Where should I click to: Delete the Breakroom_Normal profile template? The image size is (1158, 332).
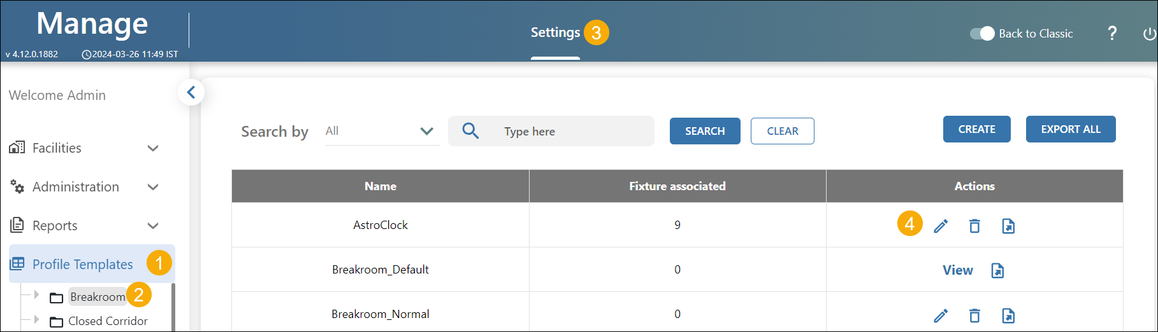click(x=974, y=315)
